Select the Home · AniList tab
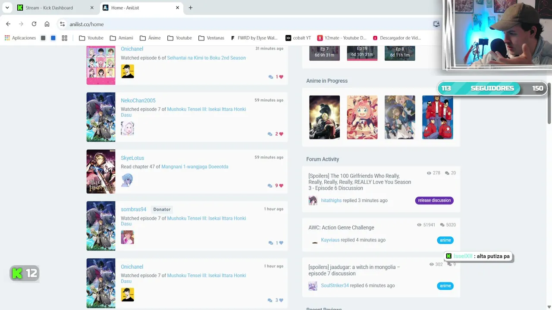This screenshot has width=552, height=310. tap(141, 8)
